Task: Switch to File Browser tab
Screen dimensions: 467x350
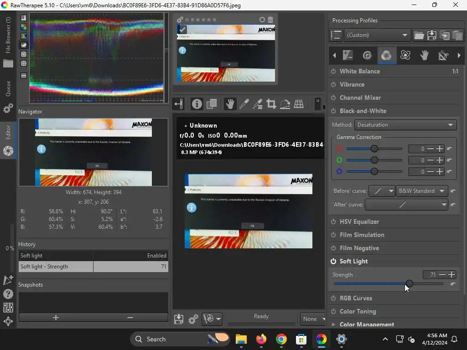Action: (8, 41)
